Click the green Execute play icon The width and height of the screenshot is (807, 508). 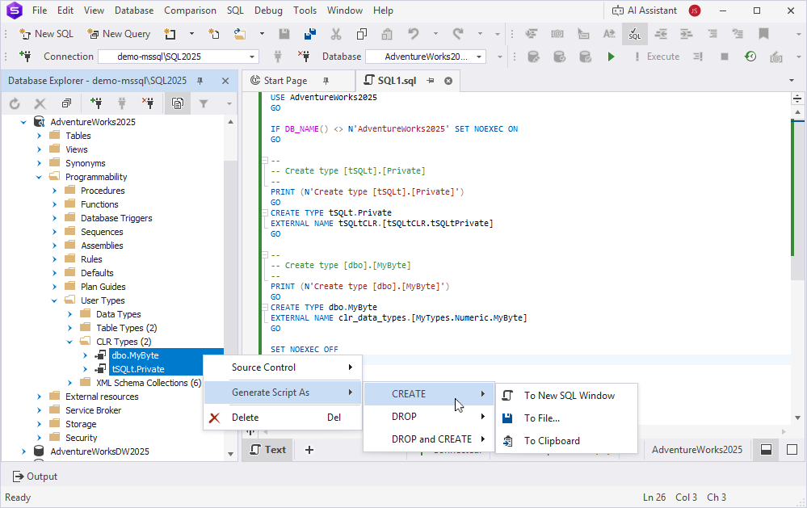tap(611, 57)
